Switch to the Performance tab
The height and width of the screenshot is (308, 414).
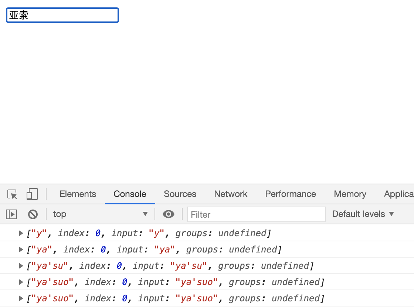pyautogui.click(x=291, y=194)
